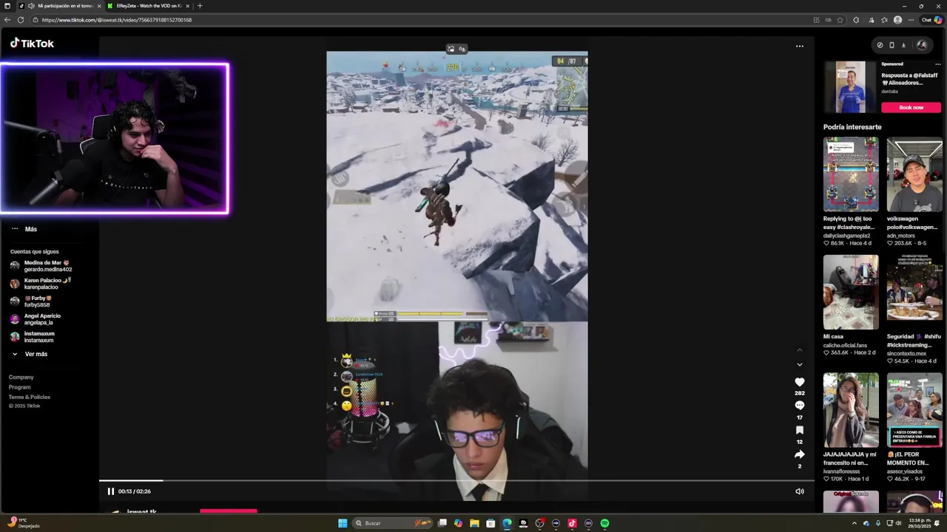Open the Windows Start menu
Screen dimensions: 947x532
click(x=343, y=523)
